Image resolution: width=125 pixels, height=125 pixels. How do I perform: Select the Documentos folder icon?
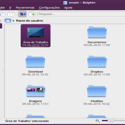97,32
